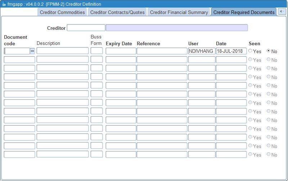
Task: Click the Date column heading
Action: point(221,43)
